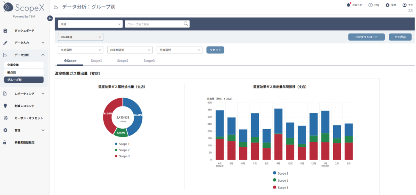Click the search magnifier icon
This screenshot has height=195, width=416.
coord(186,24)
